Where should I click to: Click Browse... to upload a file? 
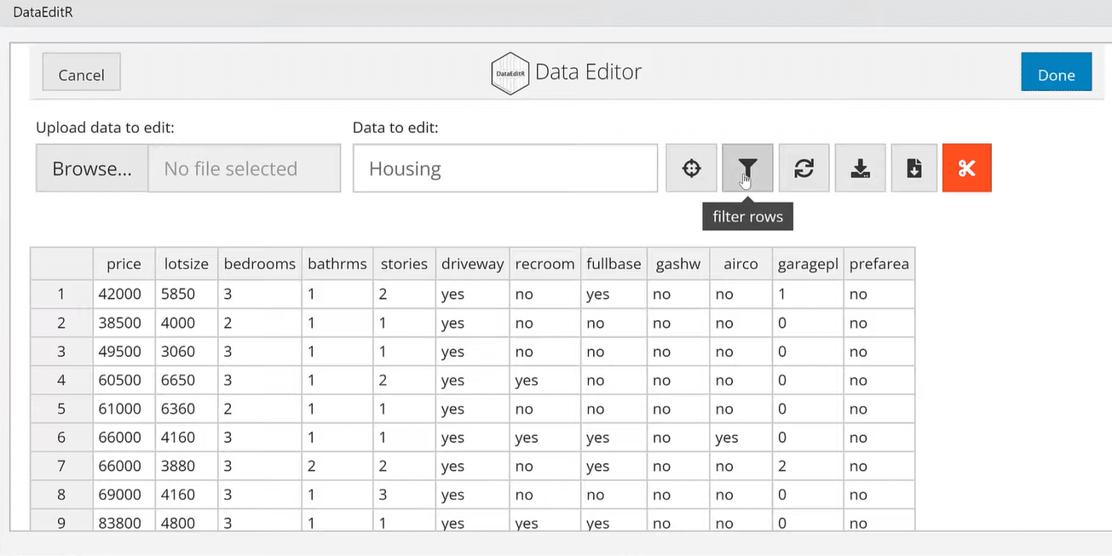point(92,169)
